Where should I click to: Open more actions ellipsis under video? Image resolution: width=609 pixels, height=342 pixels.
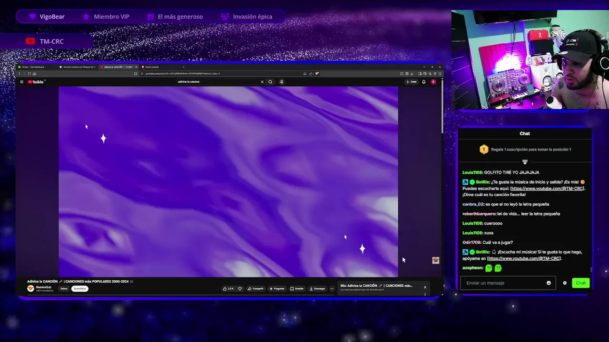(x=332, y=288)
